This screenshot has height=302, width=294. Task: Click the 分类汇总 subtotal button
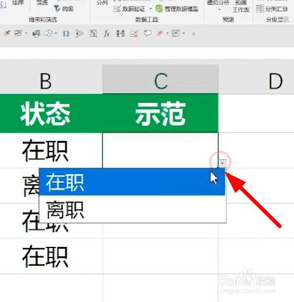(272, 9)
